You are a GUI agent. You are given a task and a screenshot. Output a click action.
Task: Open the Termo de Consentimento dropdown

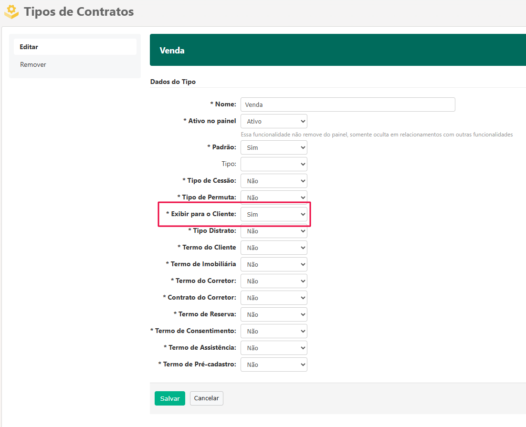click(x=274, y=331)
